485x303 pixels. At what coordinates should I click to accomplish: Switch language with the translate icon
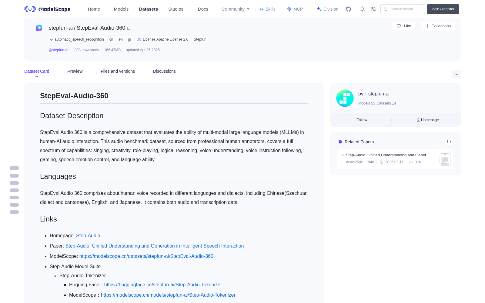(x=373, y=9)
